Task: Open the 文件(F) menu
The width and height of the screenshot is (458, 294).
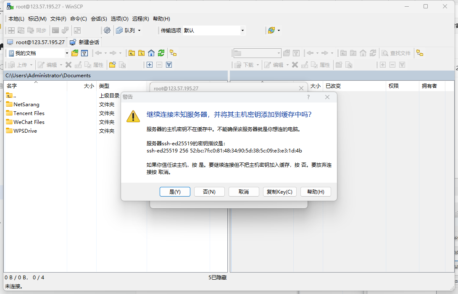Action: [58, 18]
